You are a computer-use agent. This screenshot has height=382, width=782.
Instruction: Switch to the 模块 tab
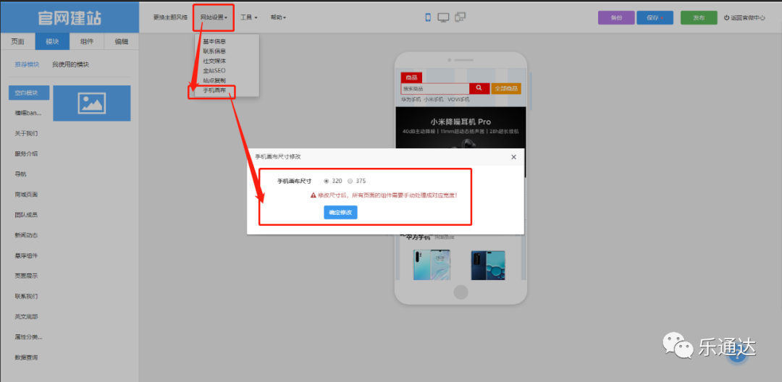(52, 42)
